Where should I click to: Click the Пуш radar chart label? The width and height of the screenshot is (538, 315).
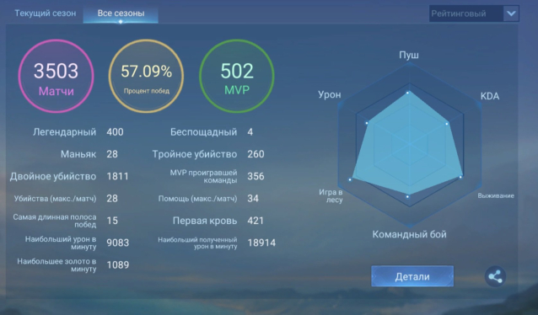[409, 55]
